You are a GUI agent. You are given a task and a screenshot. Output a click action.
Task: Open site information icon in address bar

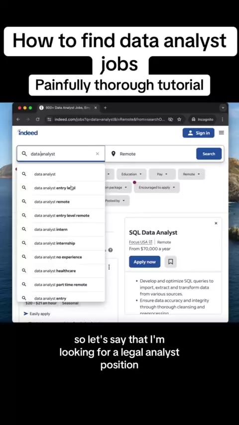[49, 119]
